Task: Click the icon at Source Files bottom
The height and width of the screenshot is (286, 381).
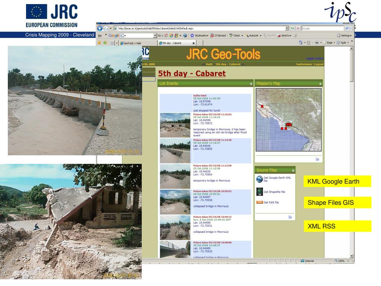Action: tap(290, 217)
